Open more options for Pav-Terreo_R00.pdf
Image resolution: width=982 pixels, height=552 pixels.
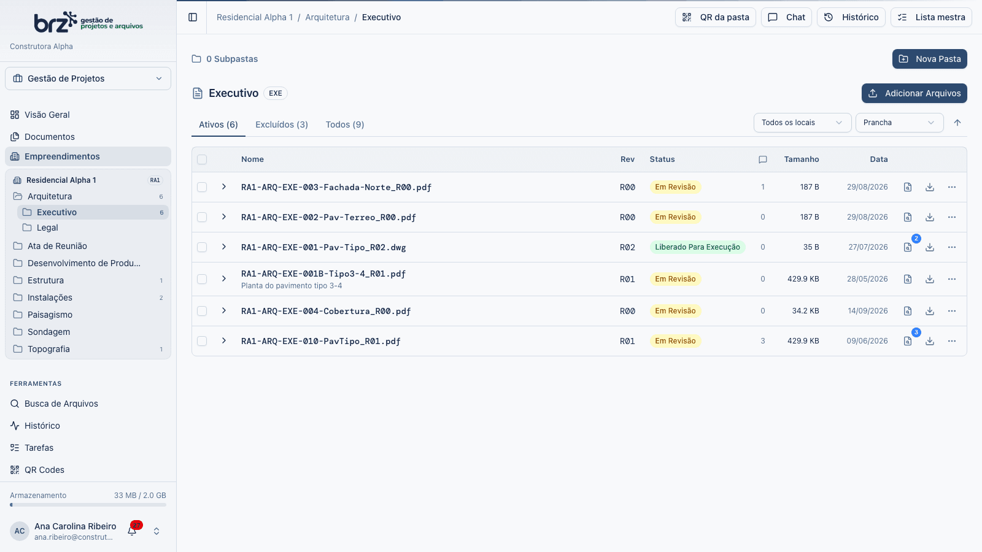(952, 217)
